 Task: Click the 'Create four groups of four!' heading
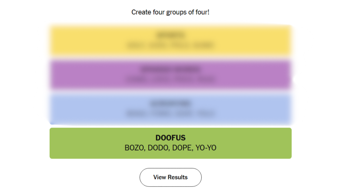tap(170, 12)
